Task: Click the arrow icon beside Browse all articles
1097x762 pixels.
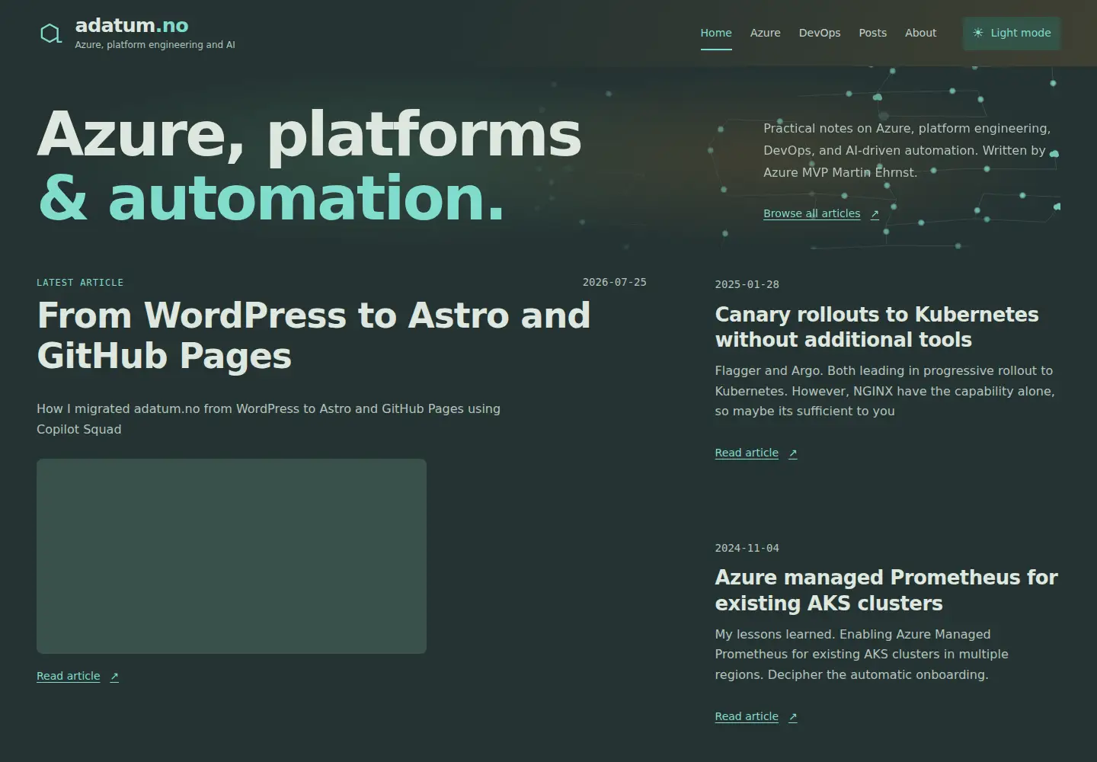Action: 875,214
